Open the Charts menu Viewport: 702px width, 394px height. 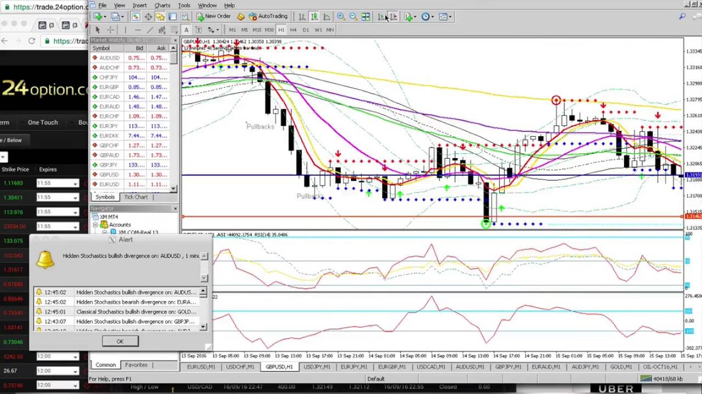162,5
